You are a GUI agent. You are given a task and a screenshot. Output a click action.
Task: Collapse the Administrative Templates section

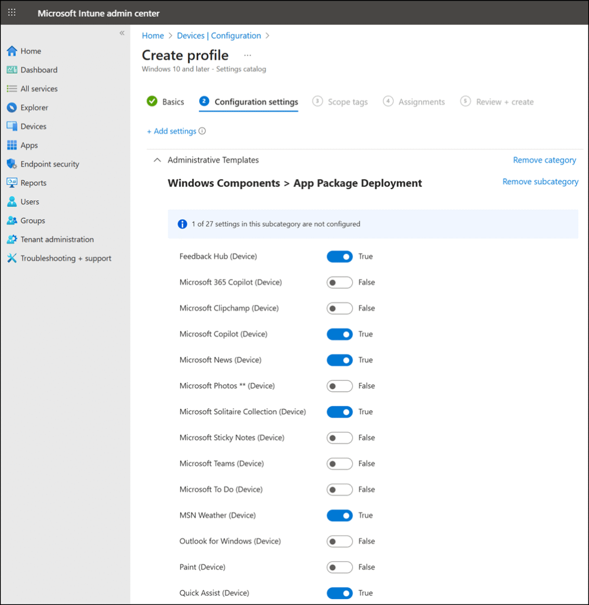tap(157, 160)
